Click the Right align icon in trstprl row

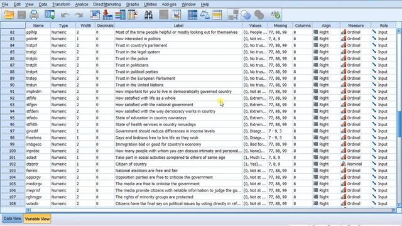315,45
